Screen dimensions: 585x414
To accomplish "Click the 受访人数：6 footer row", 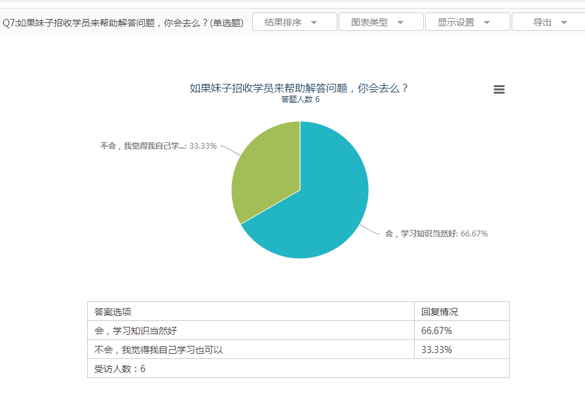I will click(x=120, y=369).
